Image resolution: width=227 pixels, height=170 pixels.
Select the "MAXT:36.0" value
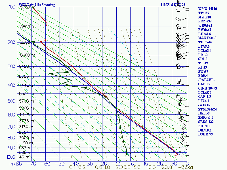pos(207,38)
